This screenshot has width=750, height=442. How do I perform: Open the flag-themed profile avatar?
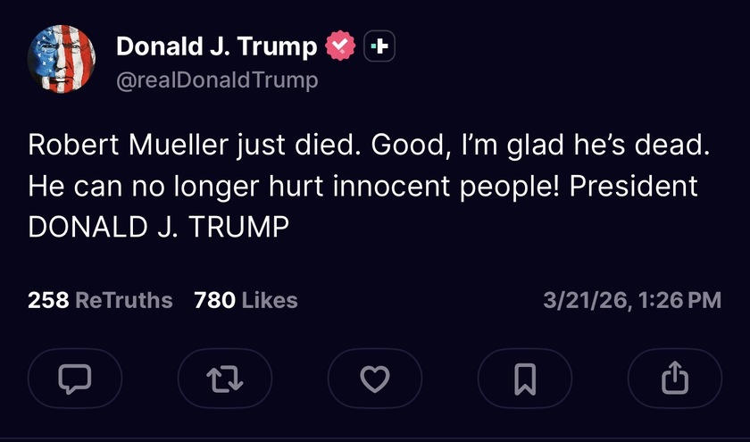[x=62, y=59]
